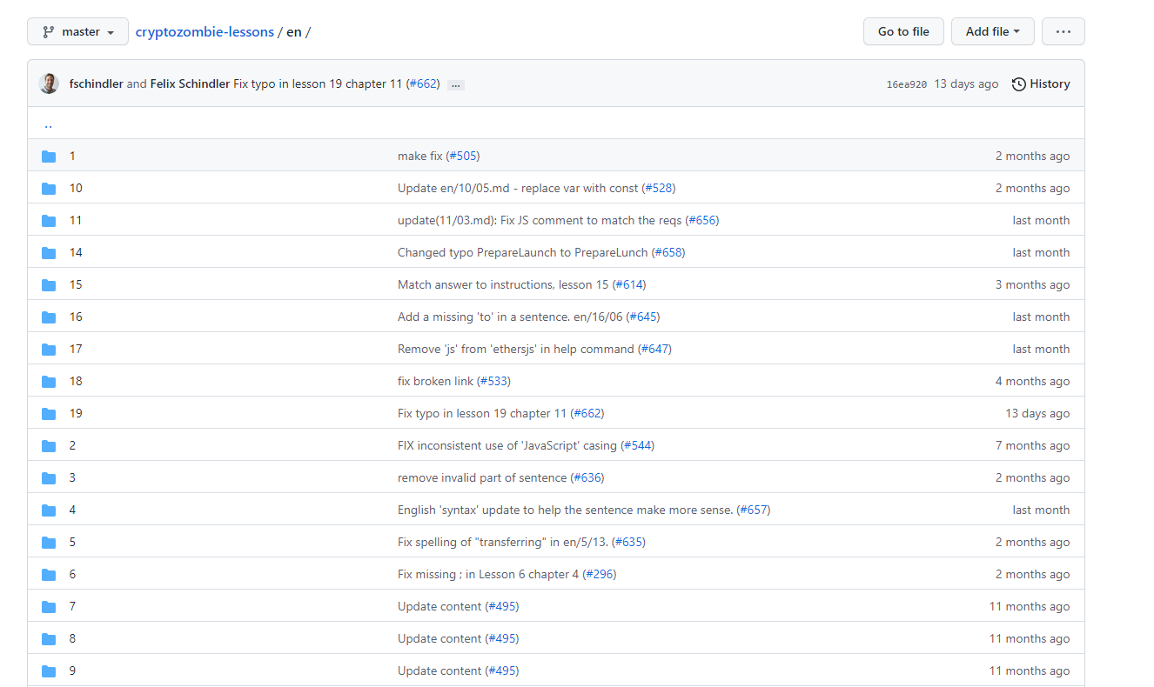Screen dimensions: 1154x687
Task: Click the branch icon inside the master button
Action: (x=50, y=30)
